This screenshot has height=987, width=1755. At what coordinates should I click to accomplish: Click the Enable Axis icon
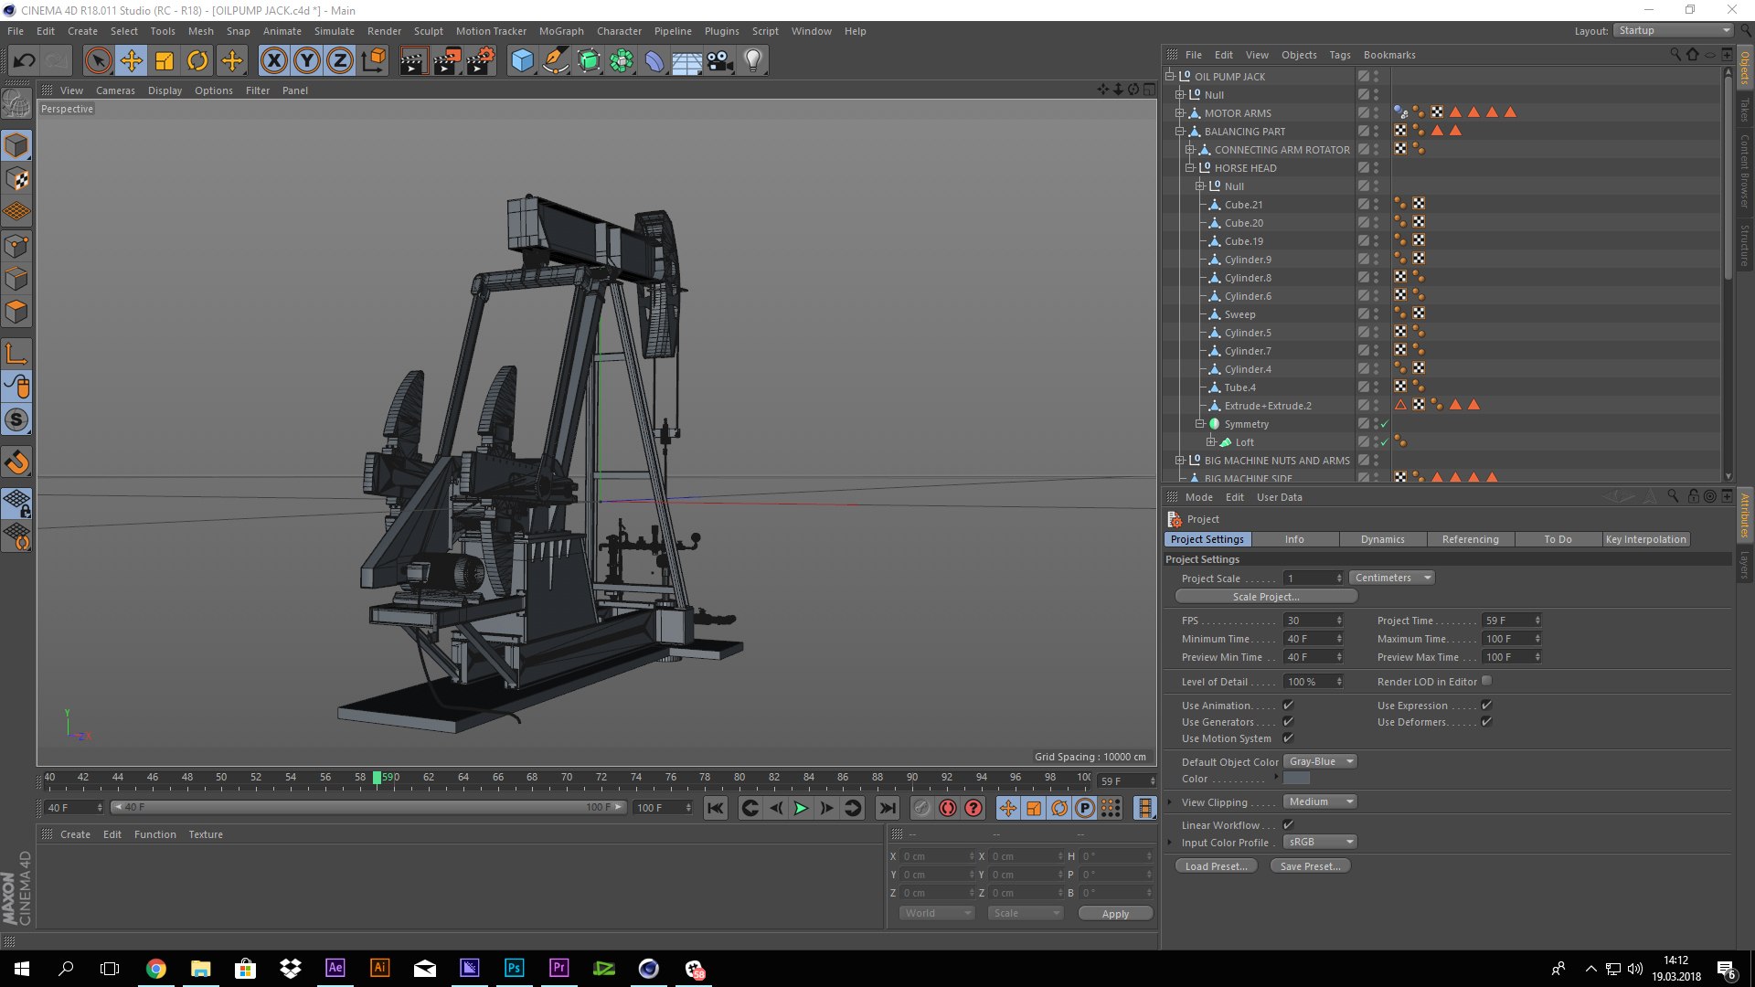16,353
